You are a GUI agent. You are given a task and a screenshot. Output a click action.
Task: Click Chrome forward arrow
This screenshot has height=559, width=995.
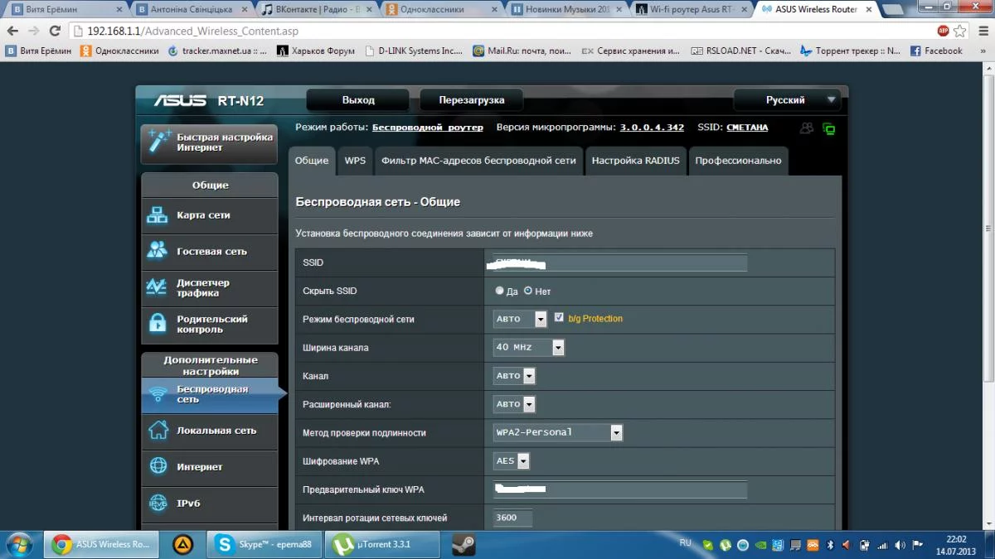(34, 31)
